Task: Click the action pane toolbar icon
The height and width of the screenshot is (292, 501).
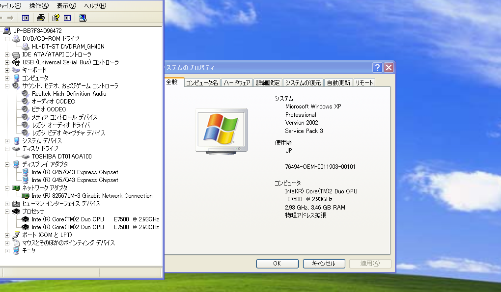Action: 67,18
